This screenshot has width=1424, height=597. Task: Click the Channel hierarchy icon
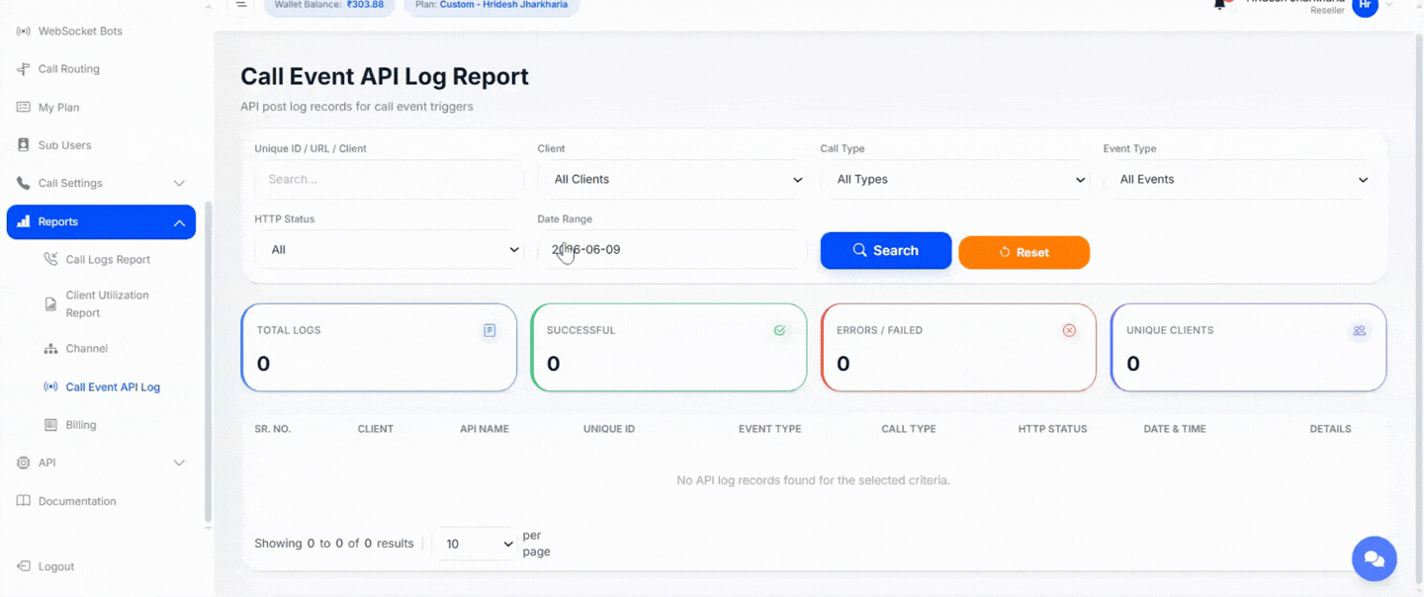[51, 349]
